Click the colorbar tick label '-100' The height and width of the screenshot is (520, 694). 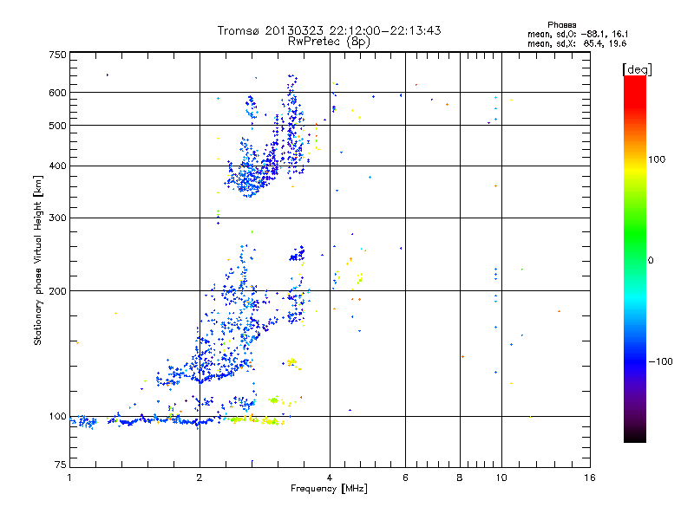(660, 361)
